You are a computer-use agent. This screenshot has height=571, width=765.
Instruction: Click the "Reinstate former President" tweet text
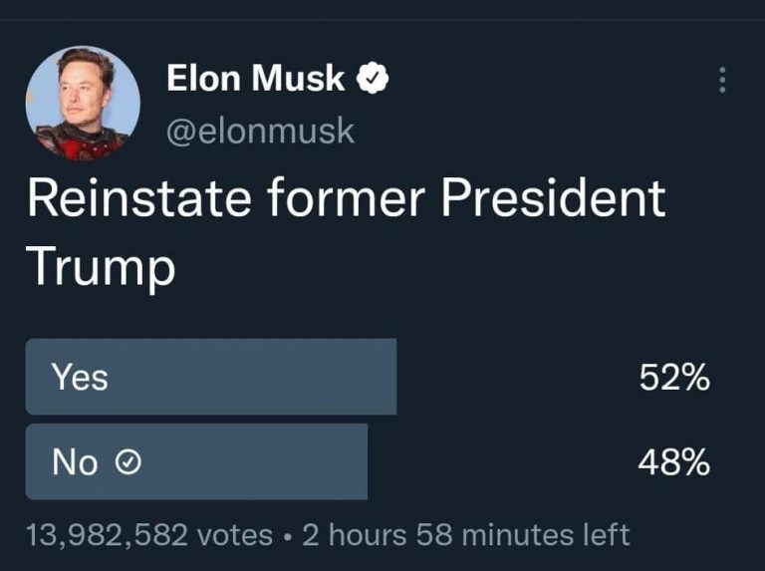pos(345,198)
